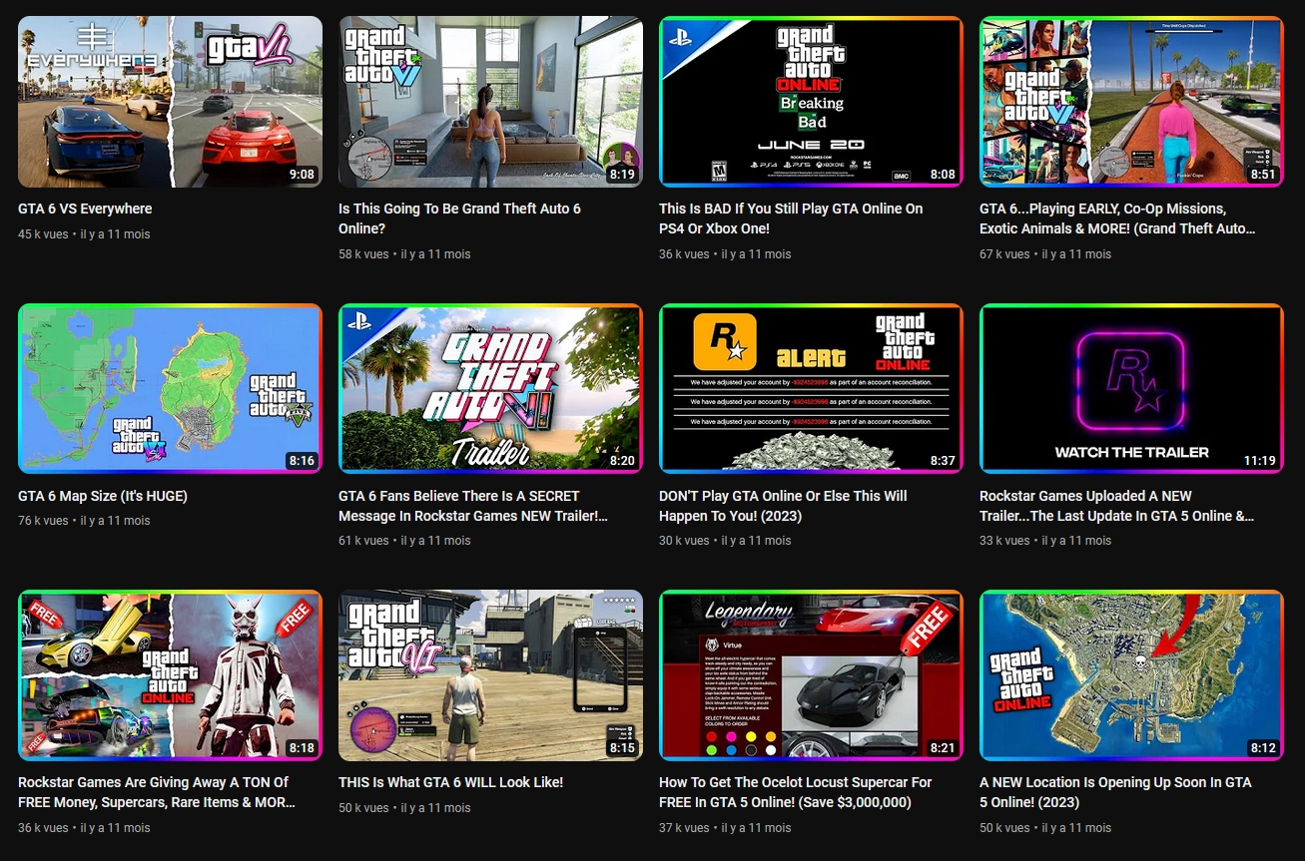This screenshot has height=861, width=1305.
Task: Click the title 'GTA 6 Map Size (It's HUGE)'
Action: pos(103,496)
